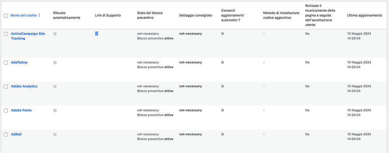Image resolution: width=389 pixels, height=153 pixels.
Task: Tick the AdRoll row checkbox
Action: (x=6, y=135)
